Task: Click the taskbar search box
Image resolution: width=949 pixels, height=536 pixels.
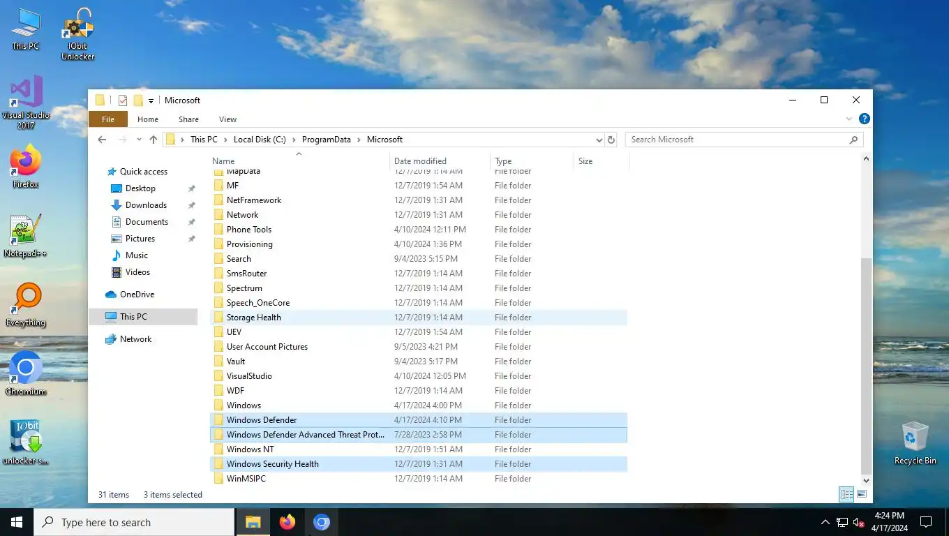Action: (x=134, y=522)
